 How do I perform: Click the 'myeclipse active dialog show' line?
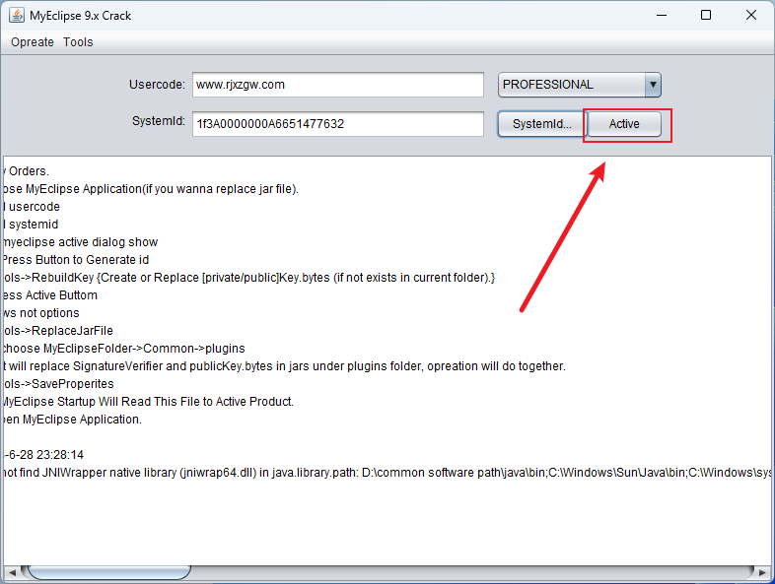pos(81,242)
